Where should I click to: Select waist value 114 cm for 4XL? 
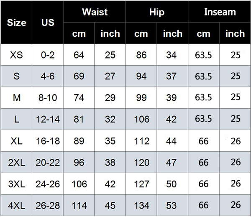click(79, 206)
